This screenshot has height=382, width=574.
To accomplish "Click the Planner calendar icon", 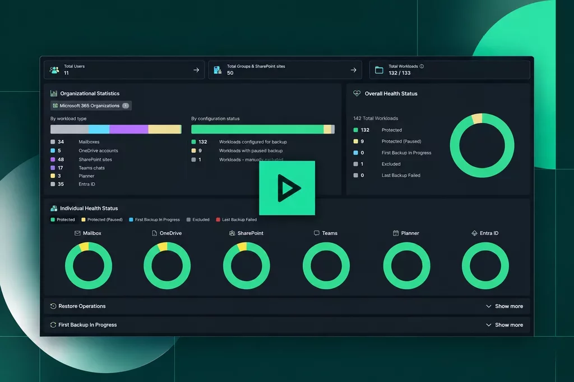I will (396, 233).
